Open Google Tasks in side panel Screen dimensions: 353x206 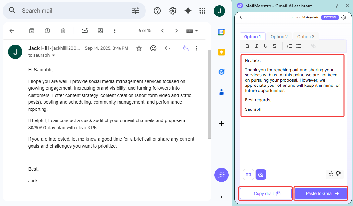(221, 72)
